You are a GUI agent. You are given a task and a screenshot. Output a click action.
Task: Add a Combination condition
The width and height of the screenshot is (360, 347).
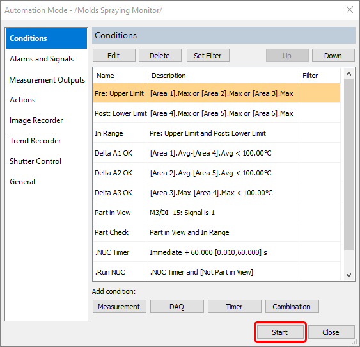tap(292, 306)
